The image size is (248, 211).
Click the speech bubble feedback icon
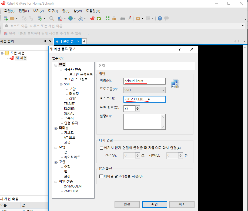coord(166,18)
